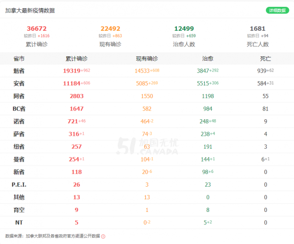Viewport: 294px width, 244px height.
Task: Open the 魁省 row
Action: pyautogui.click(x=147, y=71)
